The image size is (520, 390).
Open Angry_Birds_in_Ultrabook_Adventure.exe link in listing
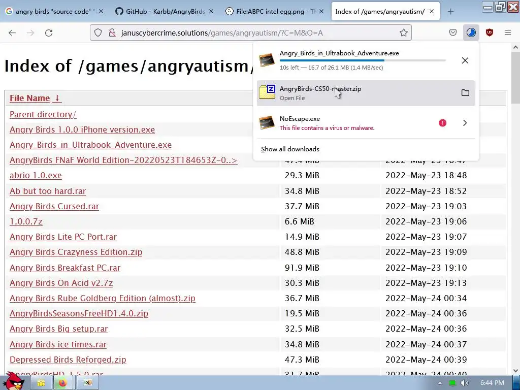point(90,145)
